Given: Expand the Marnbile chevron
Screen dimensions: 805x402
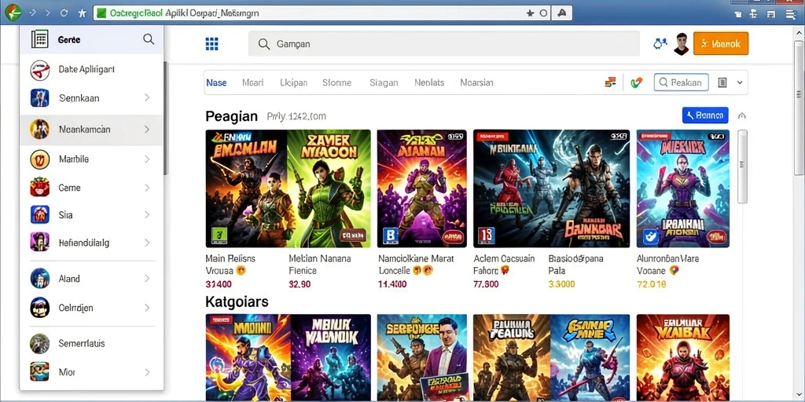Looking at the screenshot, I should pos(147,159).
